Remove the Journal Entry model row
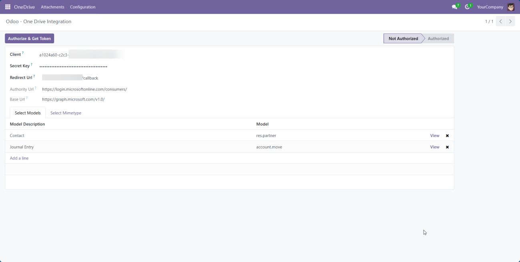 click(447, 147)
